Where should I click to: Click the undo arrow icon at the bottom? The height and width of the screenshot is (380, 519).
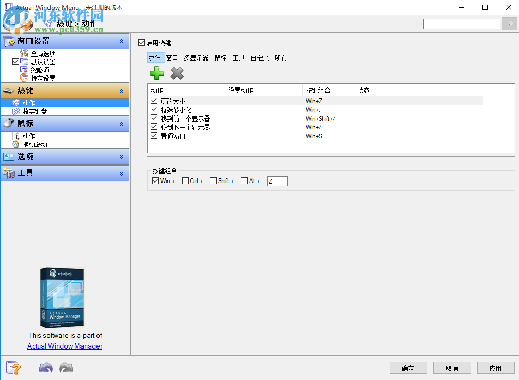[45, 368]
